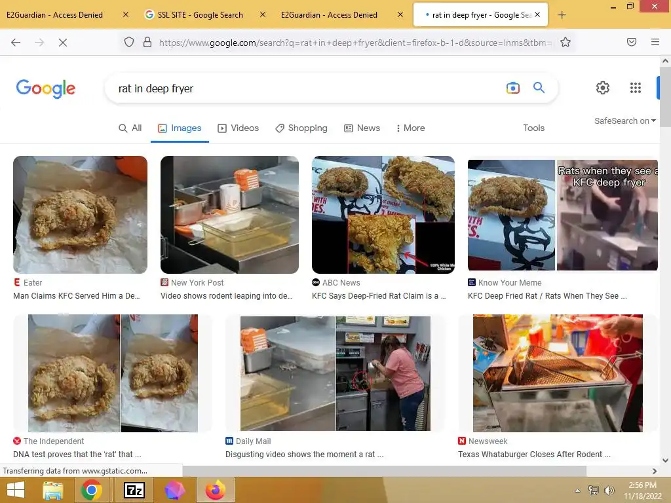Open Newsweek Texas Whataburger Closes link
The width and height of the screenshot is (671, 503).
[535, 455]
